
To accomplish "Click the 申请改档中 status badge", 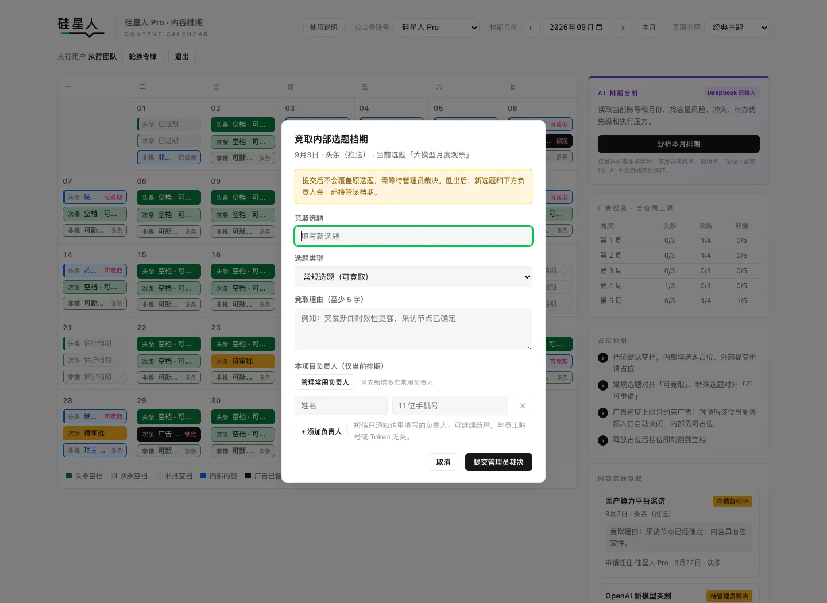I will click(x=732, y=501).
